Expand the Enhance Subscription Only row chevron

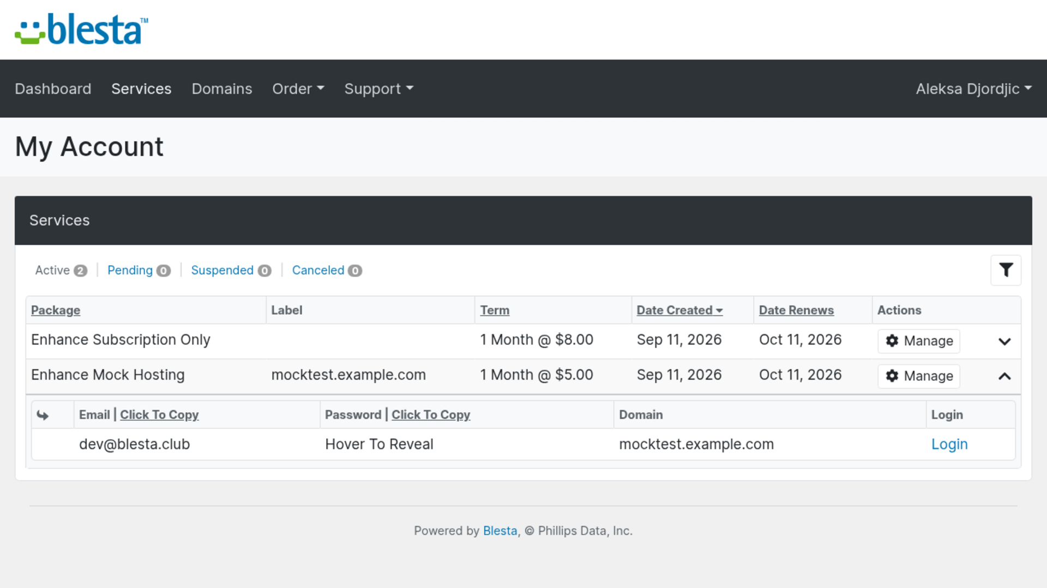tap(1004, 341)
